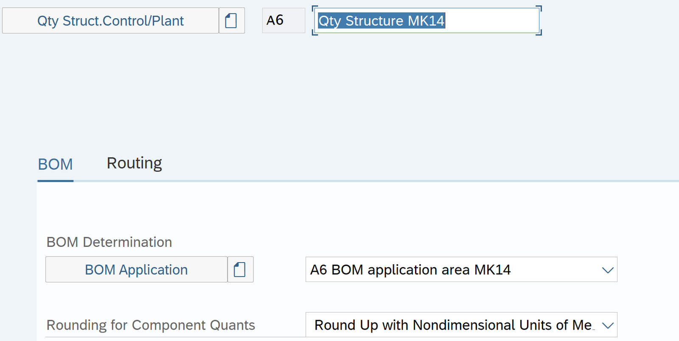
Task: Click the A6 control key field
Action: coord(283,20)
